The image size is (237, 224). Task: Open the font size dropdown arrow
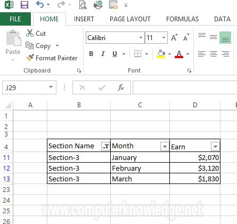point(164,37)
